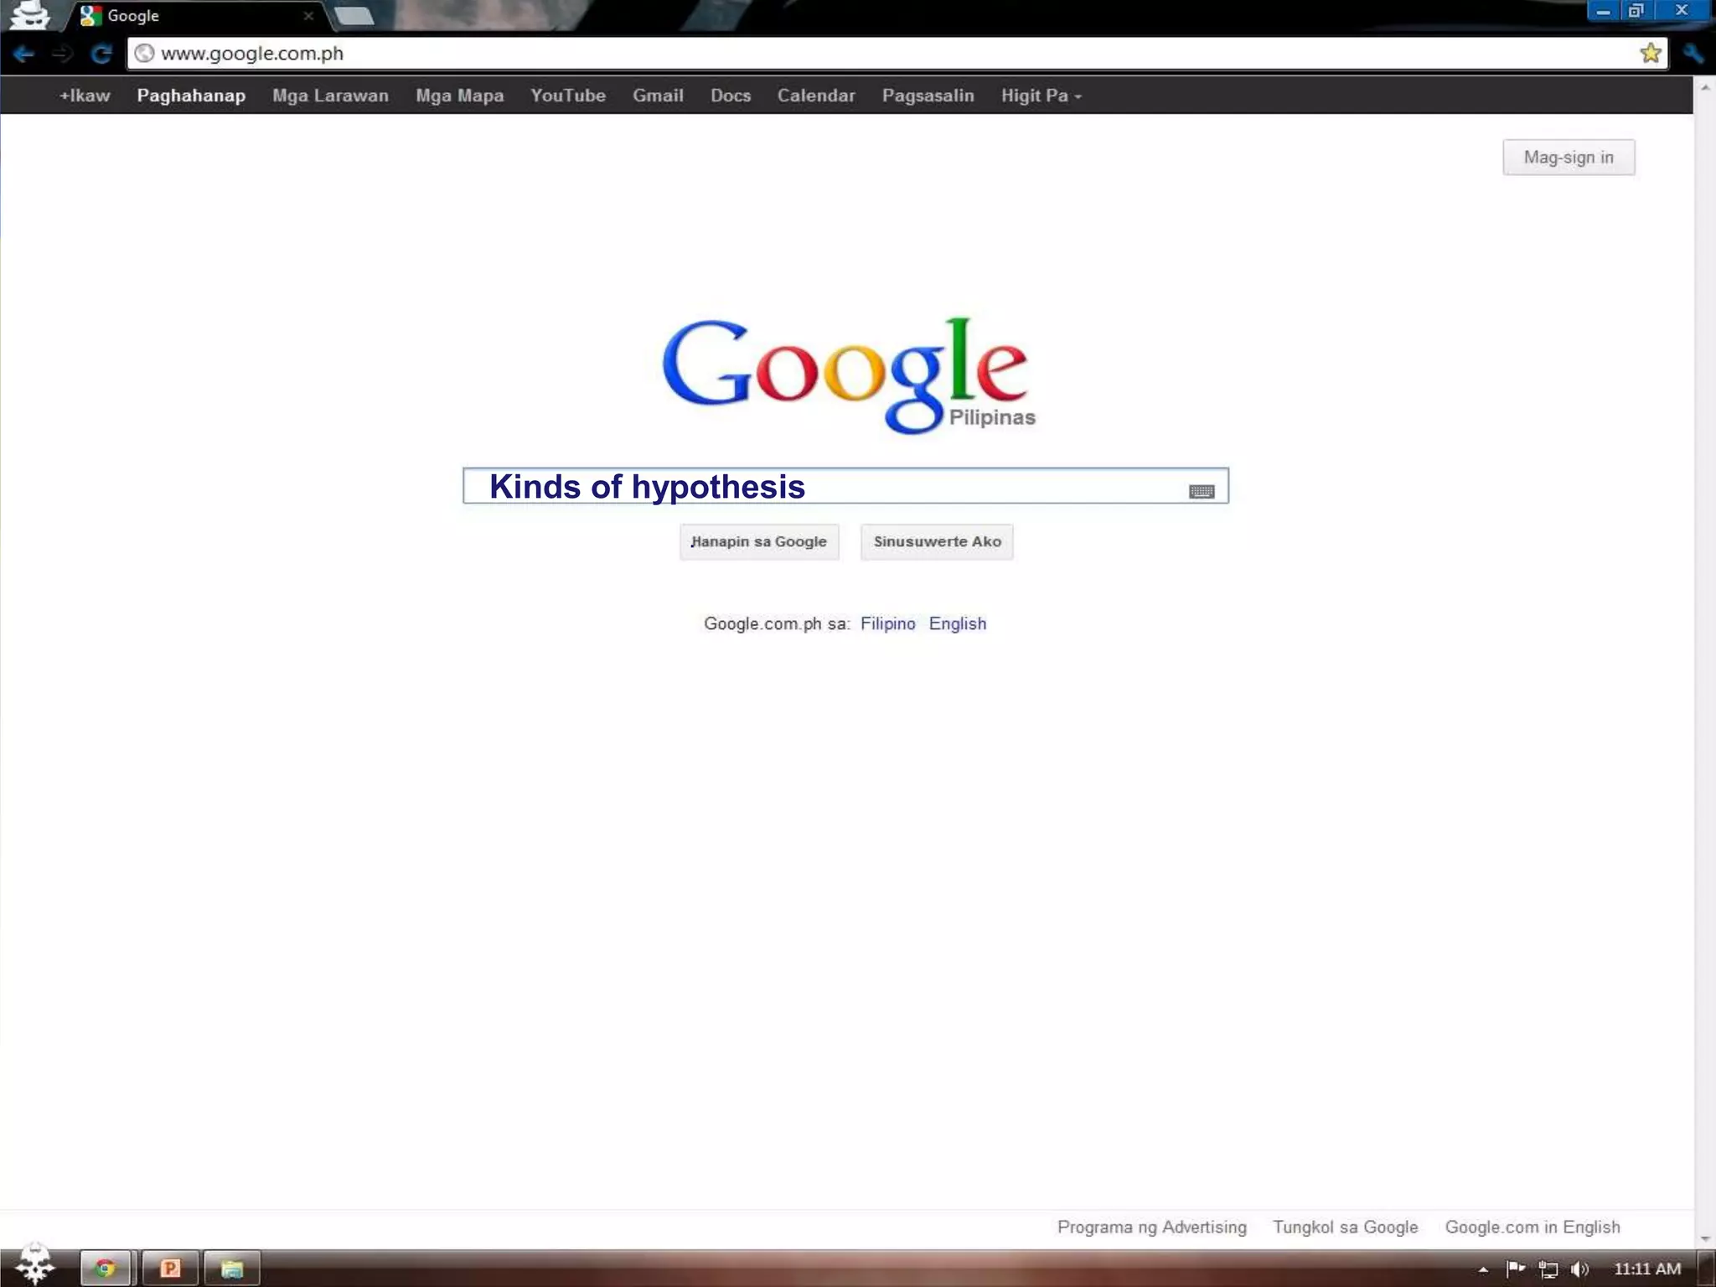The width and height of the screenshot is (1716, 1287).
Task: Open the new tab button
Action: coord(354,16)
